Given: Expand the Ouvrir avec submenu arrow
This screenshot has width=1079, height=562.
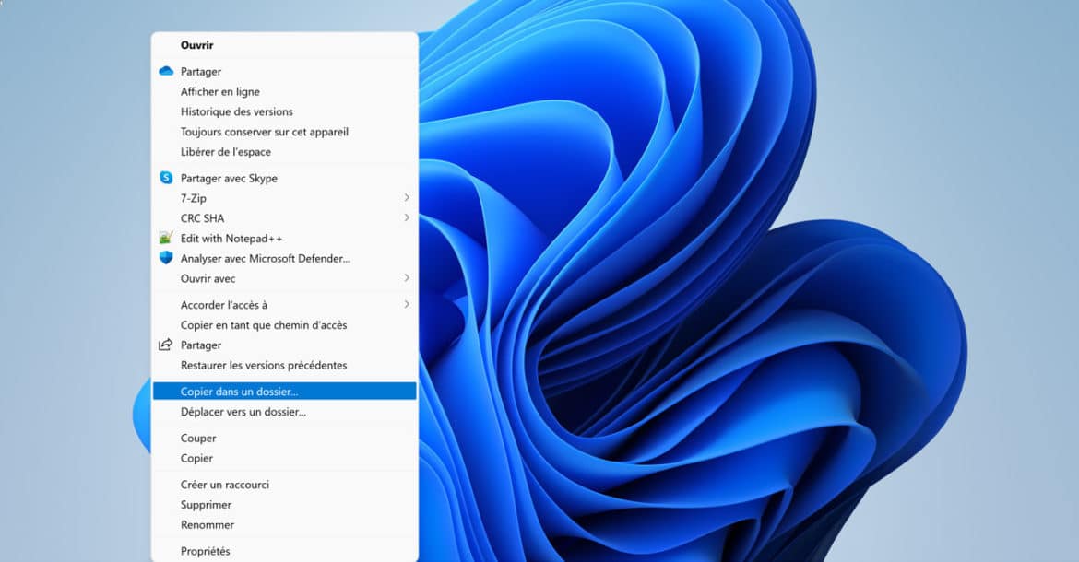Looking at the screenshot, I should 407,278.
